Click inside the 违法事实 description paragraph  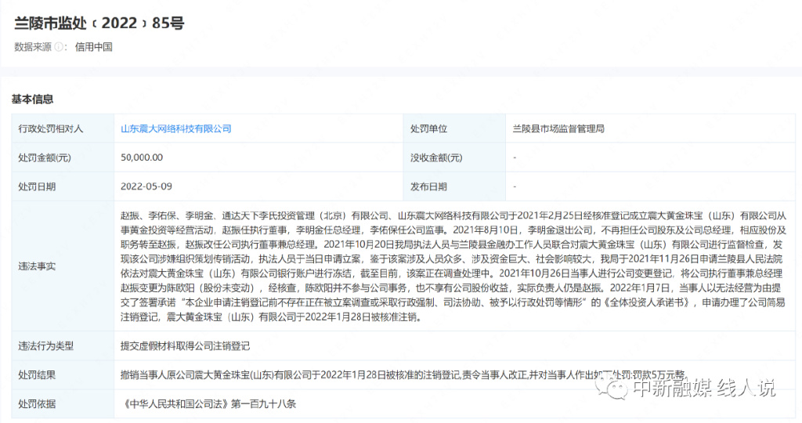pyautogui.click(x=454, y=266)
